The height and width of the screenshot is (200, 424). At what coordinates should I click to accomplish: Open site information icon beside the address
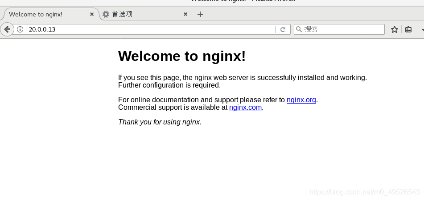point(20,29)
